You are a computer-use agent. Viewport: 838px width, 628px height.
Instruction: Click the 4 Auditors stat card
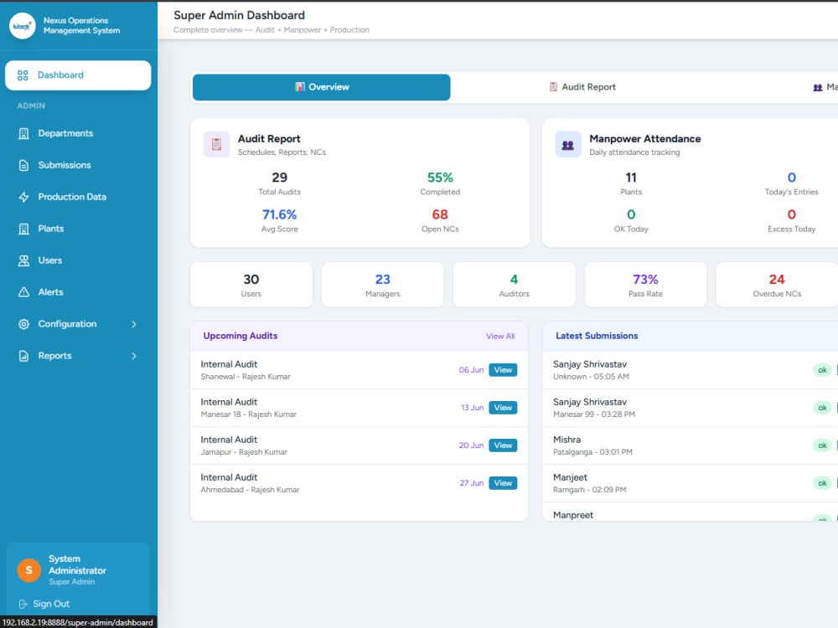click(x=515, y=285)
